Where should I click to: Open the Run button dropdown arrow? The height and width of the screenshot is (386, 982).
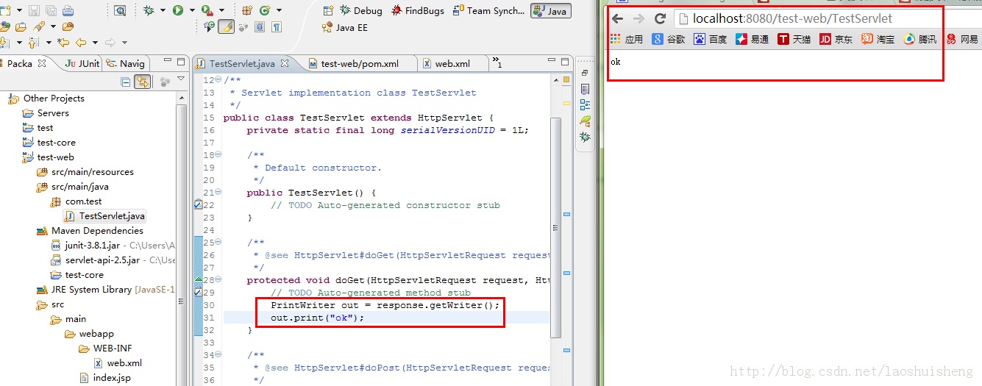(191, 11)
